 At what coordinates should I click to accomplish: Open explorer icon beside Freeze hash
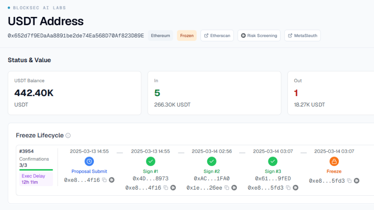pos(357,181)
